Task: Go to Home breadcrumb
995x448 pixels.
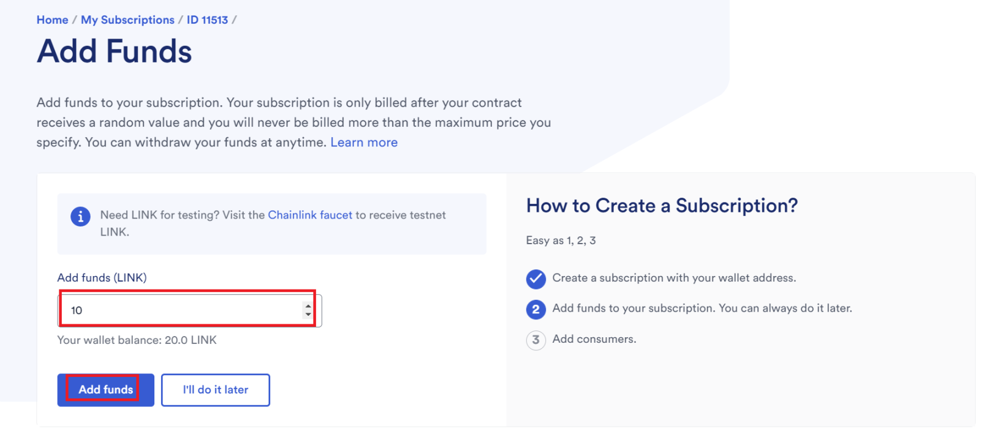Action: tap(52, 20)
